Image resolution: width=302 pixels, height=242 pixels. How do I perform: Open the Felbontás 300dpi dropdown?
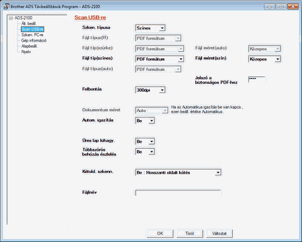pos(150,90)
